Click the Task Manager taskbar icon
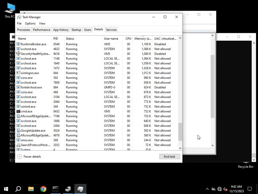The image size is (258, 194). [x=80, y=189]
